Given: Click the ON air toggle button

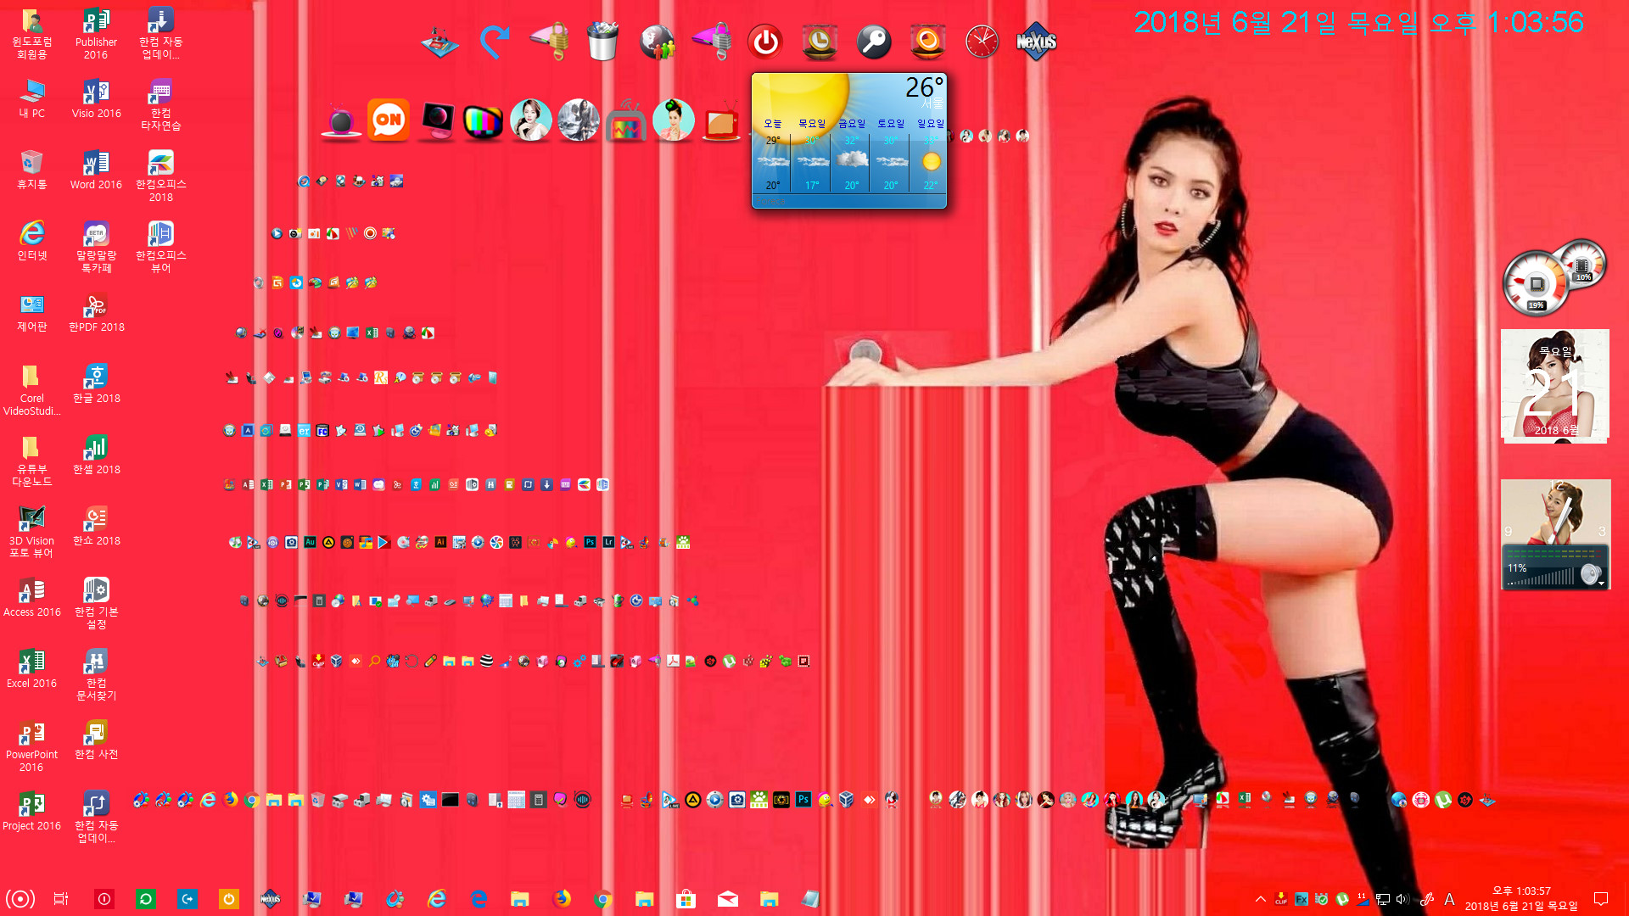Looking at the screenshot, I should (x=387, y=120).
